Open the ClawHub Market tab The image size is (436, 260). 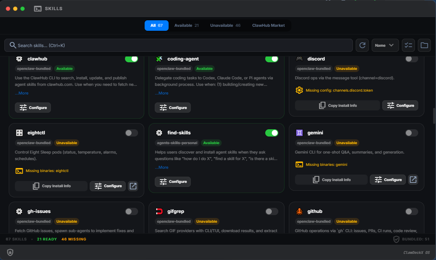pos(268,25)
